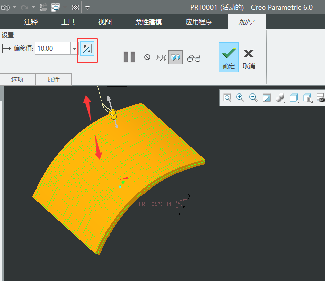Open the Undo history dropdown arrow

pos(14,8)
